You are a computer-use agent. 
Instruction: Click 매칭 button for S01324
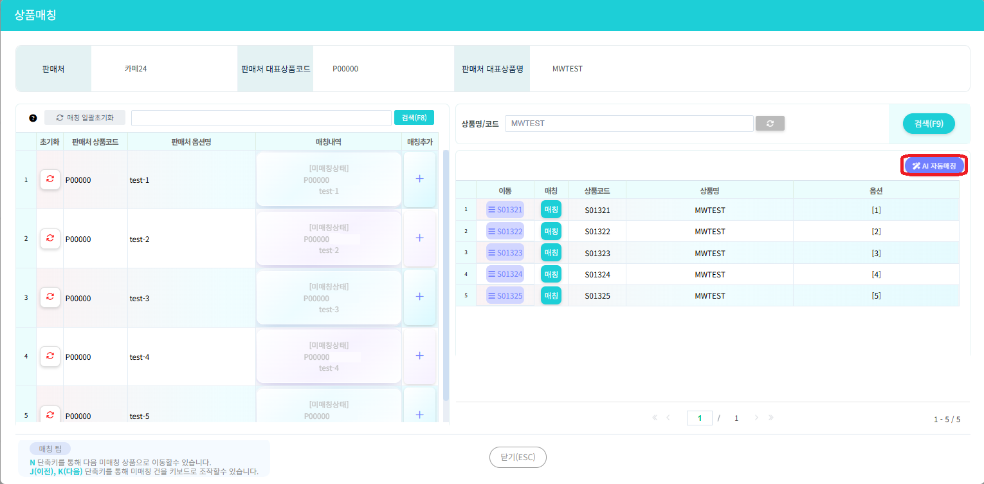coord(551,274)
